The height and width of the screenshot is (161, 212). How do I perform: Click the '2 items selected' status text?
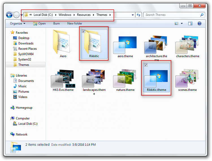[x=37, y=145]
